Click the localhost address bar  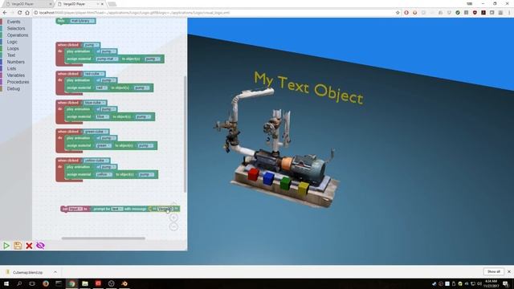[x=213, y=13]
